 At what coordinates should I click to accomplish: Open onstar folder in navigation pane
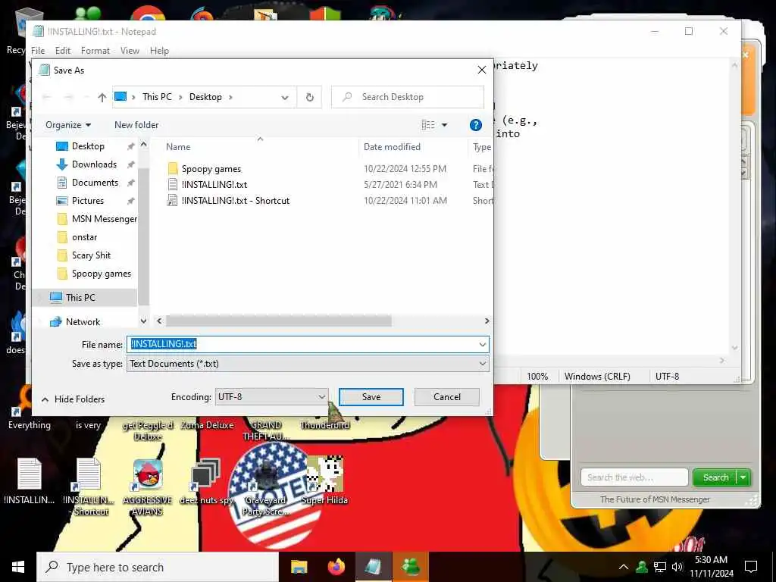click(84, 237)
